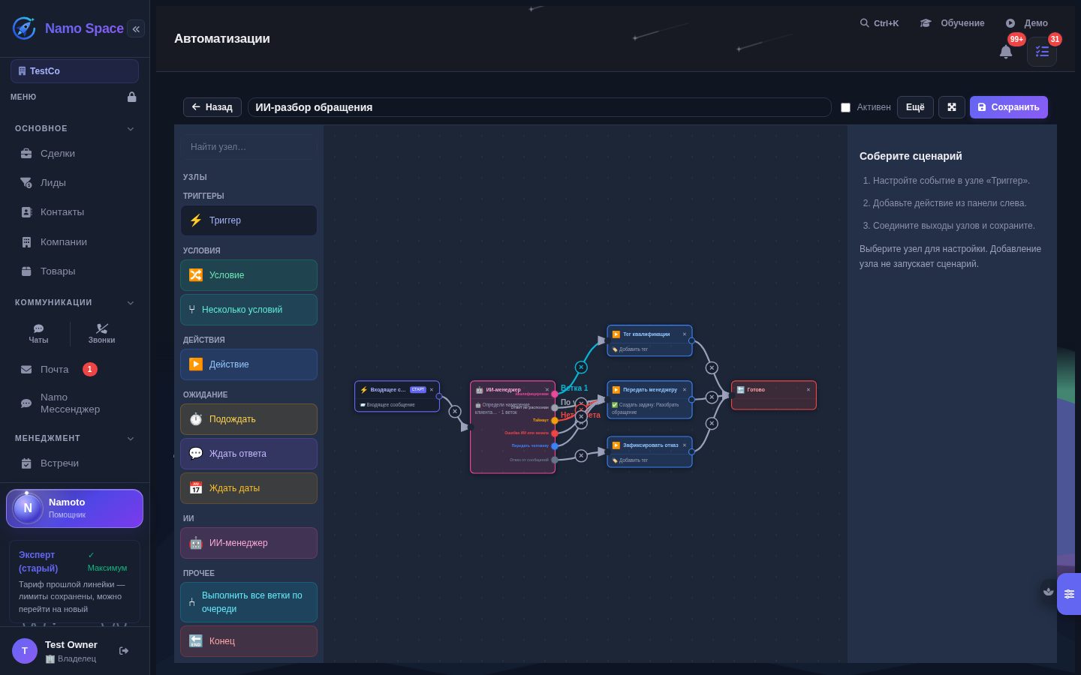The image size is (1081, 675).
Task: Click the Назад button
Action: (212, 107)
